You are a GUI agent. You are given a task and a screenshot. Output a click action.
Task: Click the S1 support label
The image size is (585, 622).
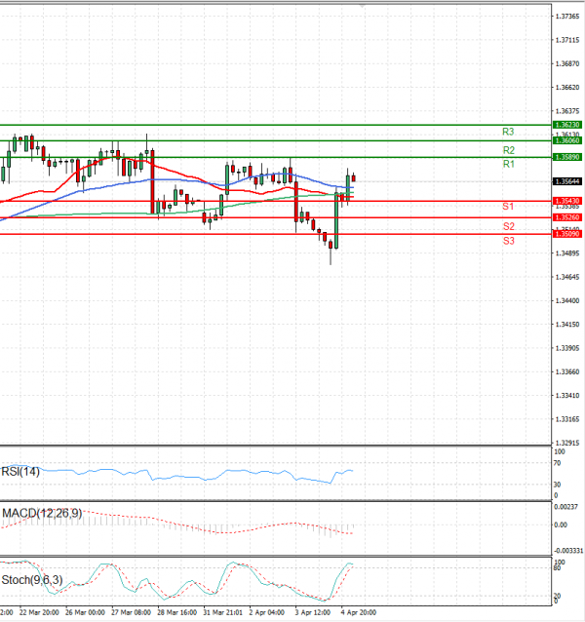click(x=508, y=207)
